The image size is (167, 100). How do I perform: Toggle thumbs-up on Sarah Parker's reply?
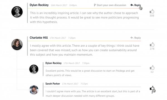pos(152,88)
